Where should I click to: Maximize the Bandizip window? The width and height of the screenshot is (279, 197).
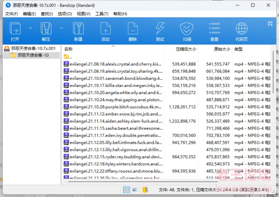252,5
